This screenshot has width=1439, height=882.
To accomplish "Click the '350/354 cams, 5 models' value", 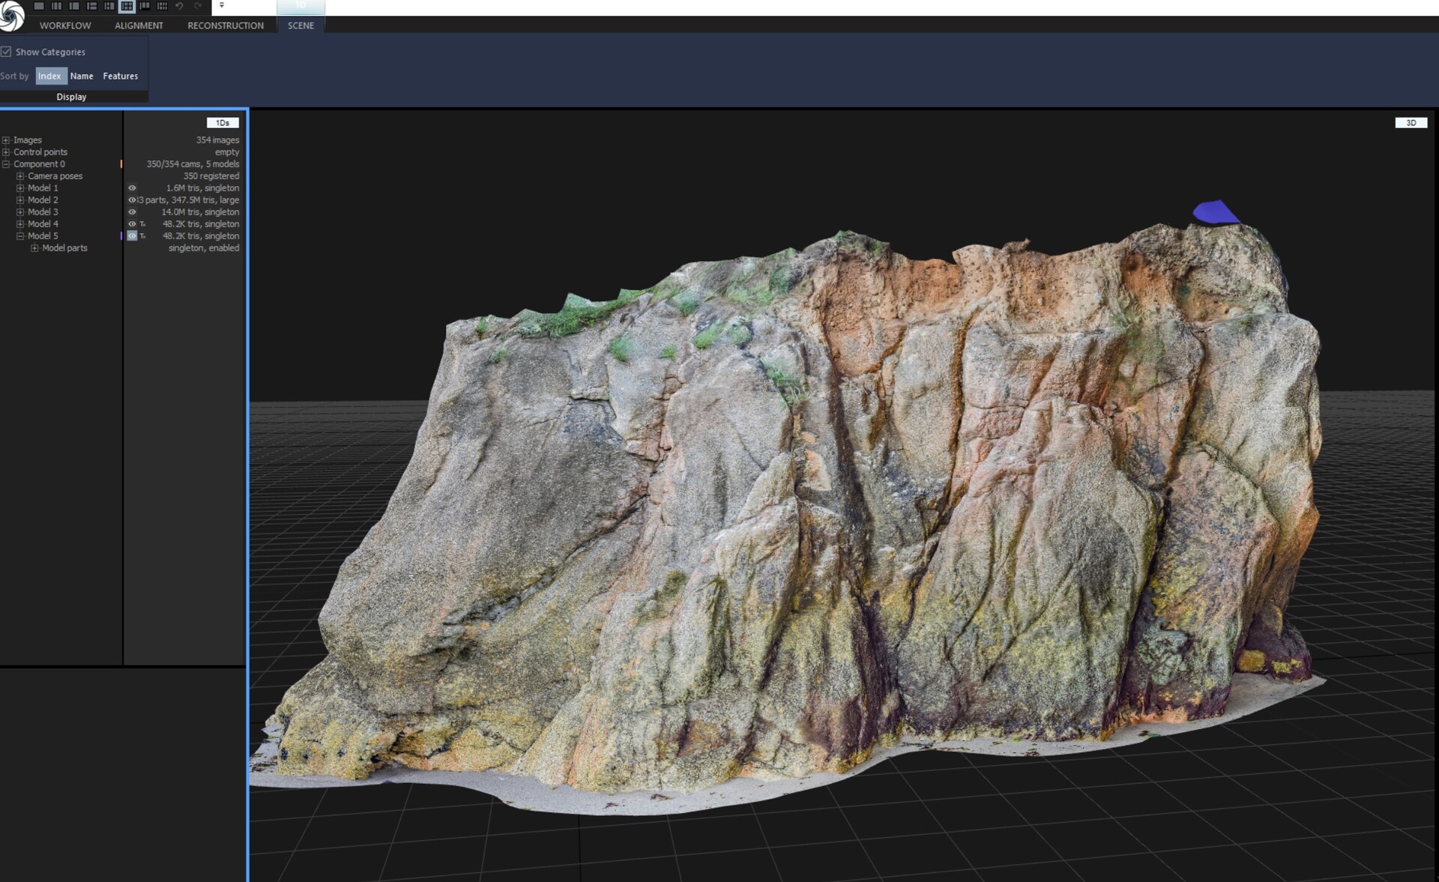I will pyautogui.click(x=193, y=164).
